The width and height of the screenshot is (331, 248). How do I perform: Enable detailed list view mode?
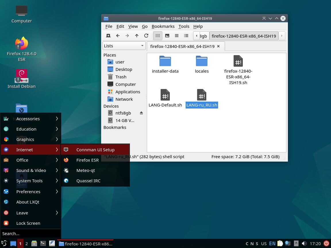186,36
